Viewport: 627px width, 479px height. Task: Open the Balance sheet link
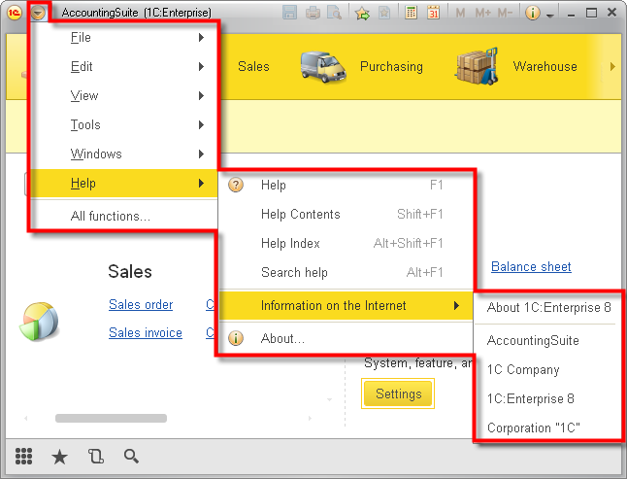pyautogui.click(x=531, y=267)
